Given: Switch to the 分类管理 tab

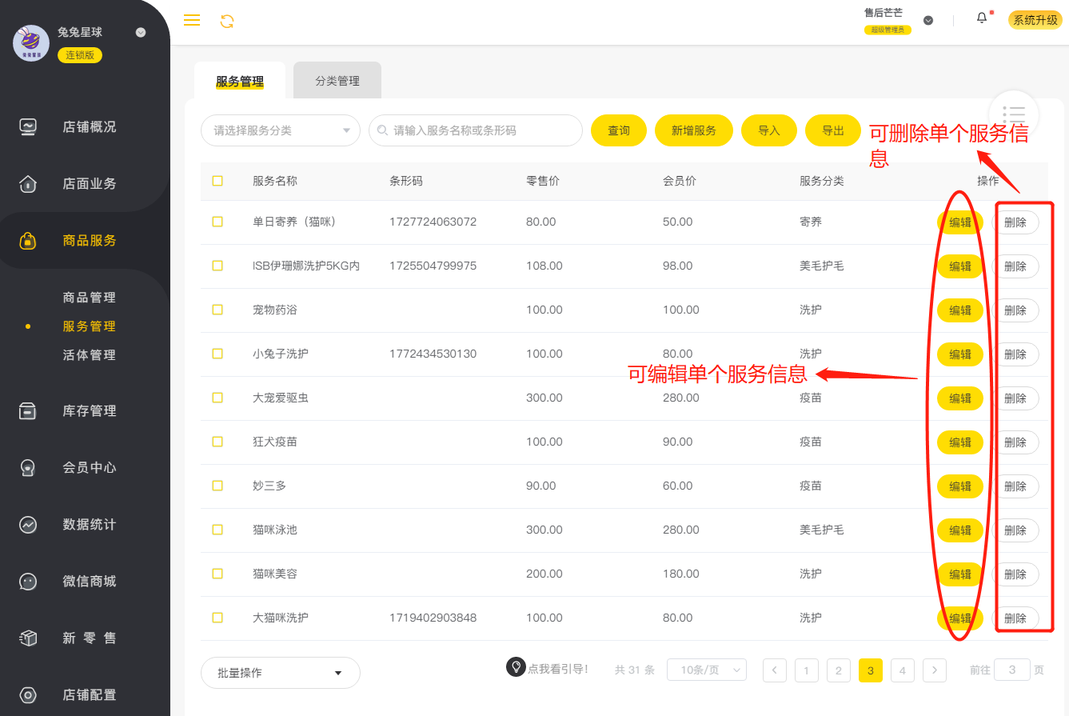Looking at the screenshot, I should (337, 81).
